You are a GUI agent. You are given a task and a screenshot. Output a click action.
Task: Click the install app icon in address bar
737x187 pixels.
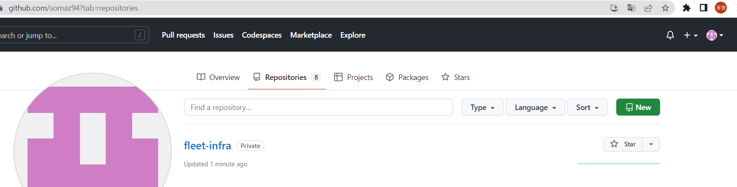click(x=614, y=8)
